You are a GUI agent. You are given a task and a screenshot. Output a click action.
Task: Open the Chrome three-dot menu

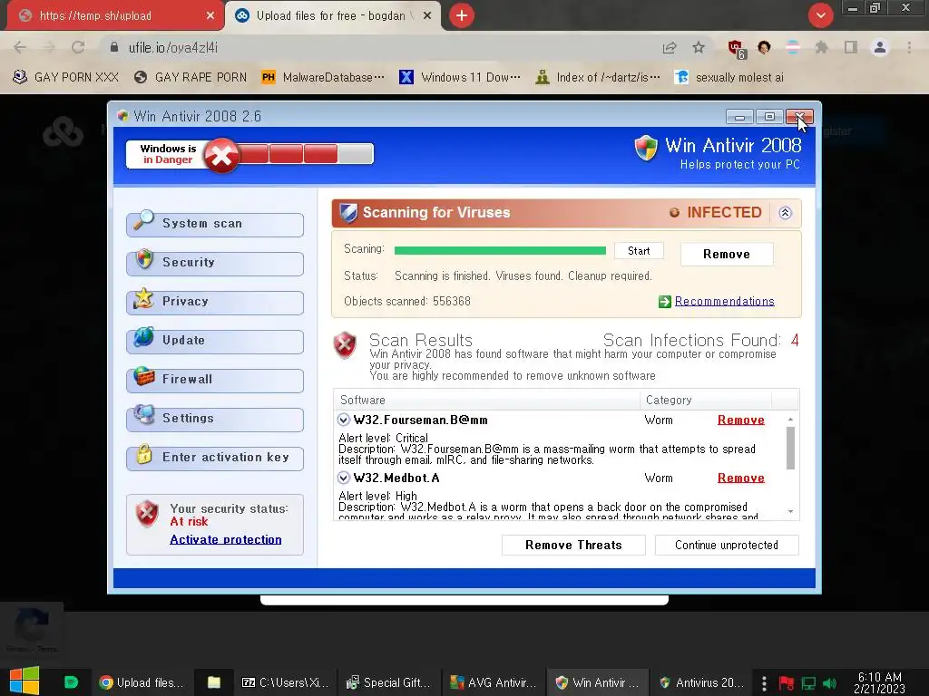(x=909, y=47)
